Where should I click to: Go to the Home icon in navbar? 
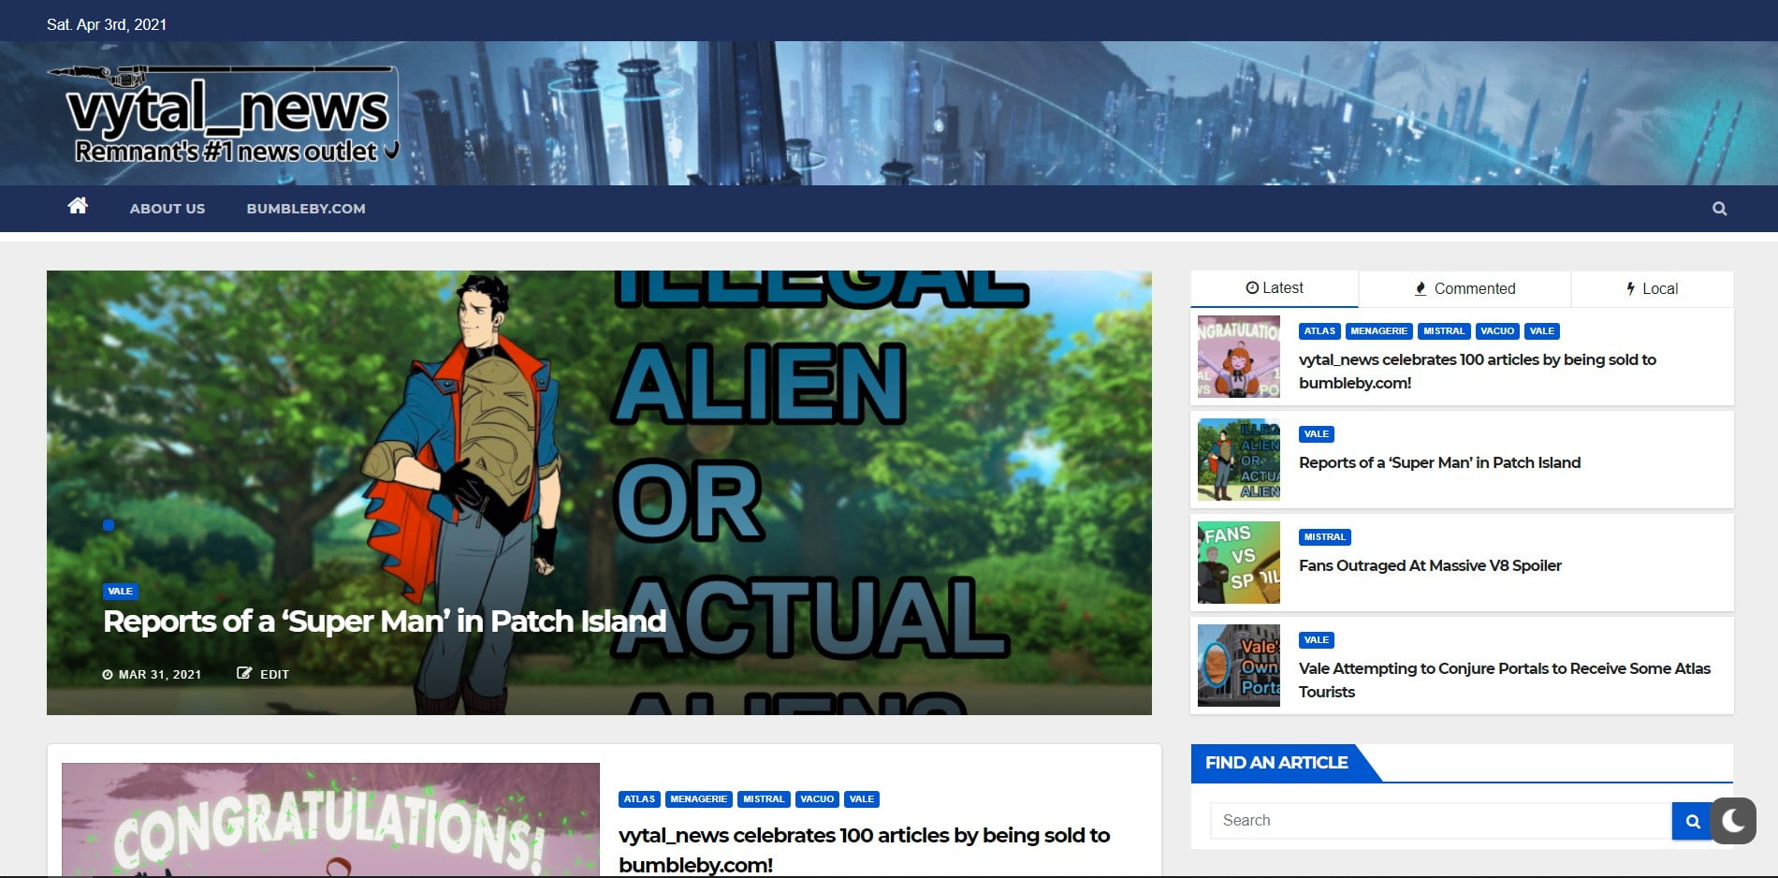[78, 206]
